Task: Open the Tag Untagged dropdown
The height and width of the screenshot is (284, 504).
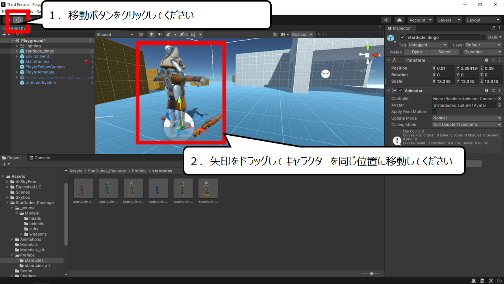Action: [428, 45]
